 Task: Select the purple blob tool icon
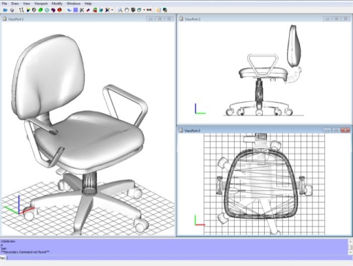[53, 10]
